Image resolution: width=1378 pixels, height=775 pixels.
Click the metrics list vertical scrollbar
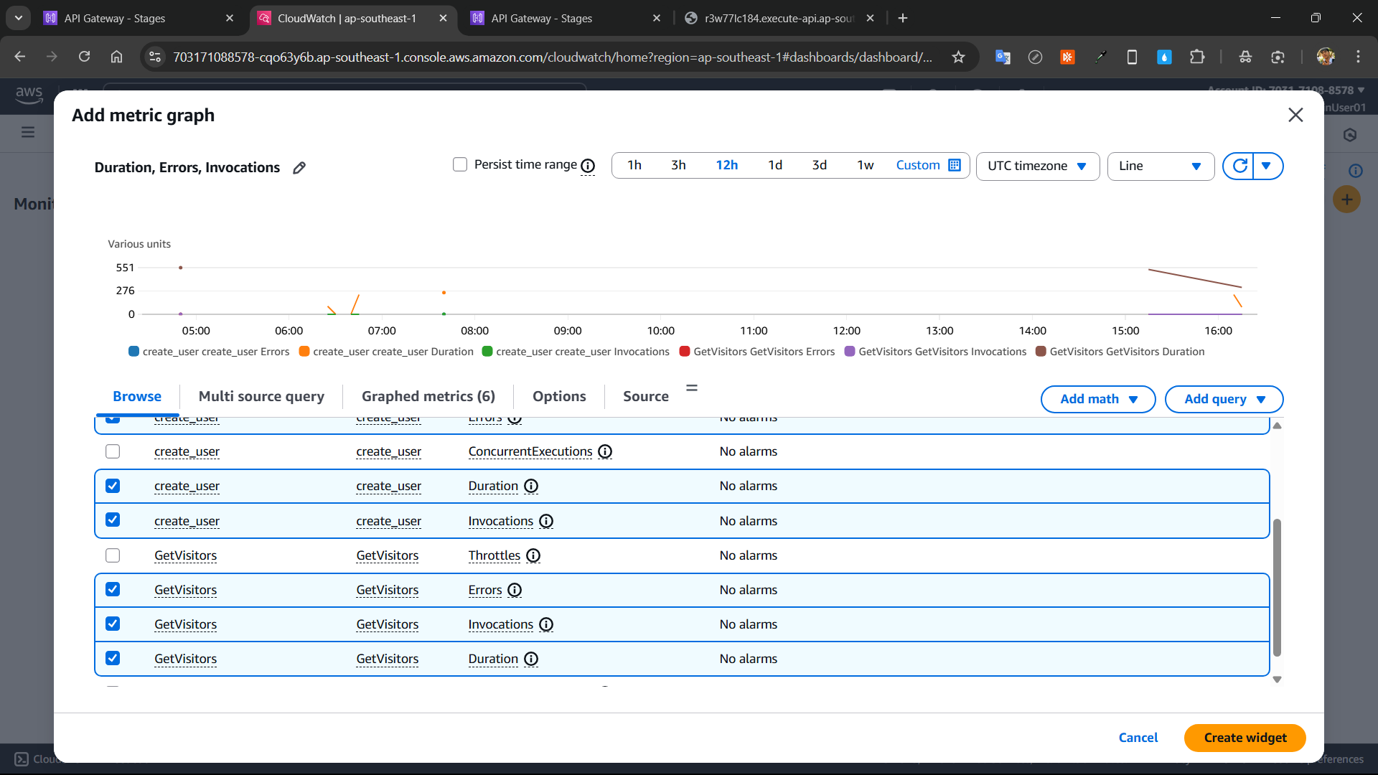[1277, 588]
